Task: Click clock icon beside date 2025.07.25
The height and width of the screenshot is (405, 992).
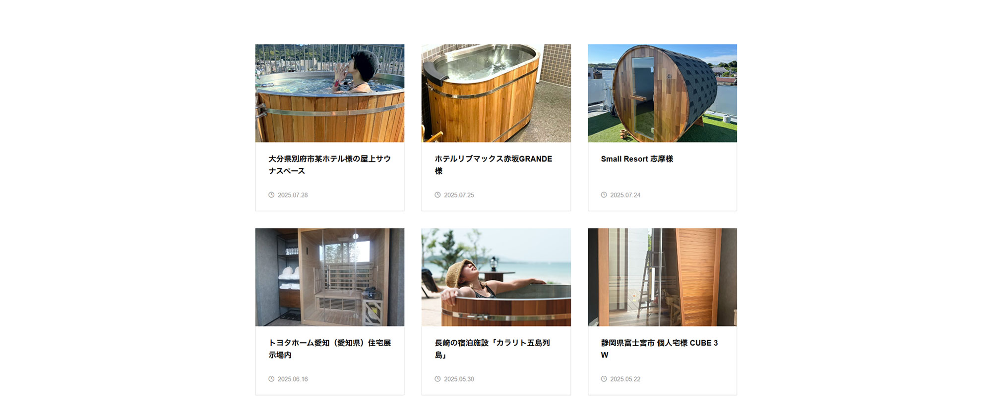Action: (437, 195)
